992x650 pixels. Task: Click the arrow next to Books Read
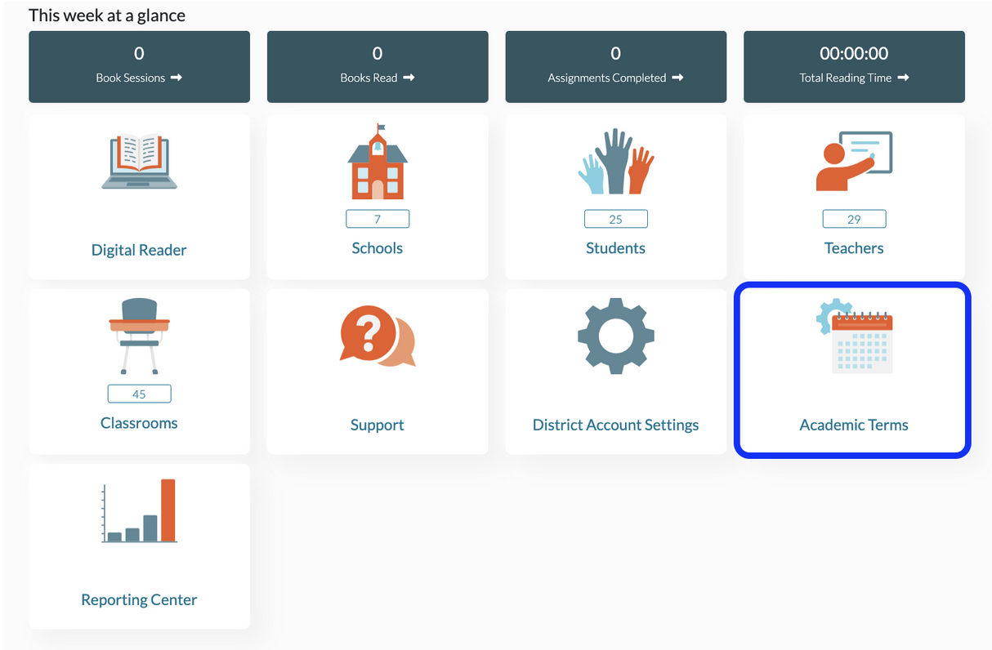pyautogui.click(x=409, y=78)
